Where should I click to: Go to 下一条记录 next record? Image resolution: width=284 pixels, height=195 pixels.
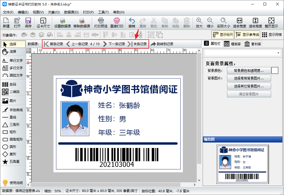point(114,44)
